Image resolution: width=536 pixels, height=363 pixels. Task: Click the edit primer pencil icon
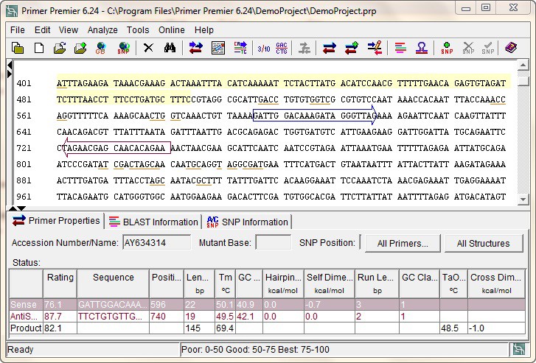pos(375,48)
